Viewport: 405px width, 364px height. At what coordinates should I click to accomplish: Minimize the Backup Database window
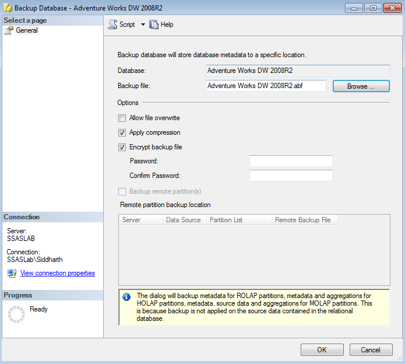click(354, 8)
